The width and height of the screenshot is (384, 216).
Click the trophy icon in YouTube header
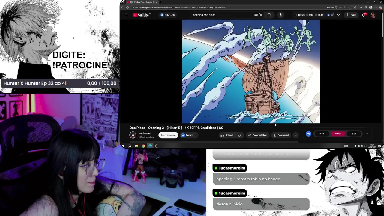[338, 15]
